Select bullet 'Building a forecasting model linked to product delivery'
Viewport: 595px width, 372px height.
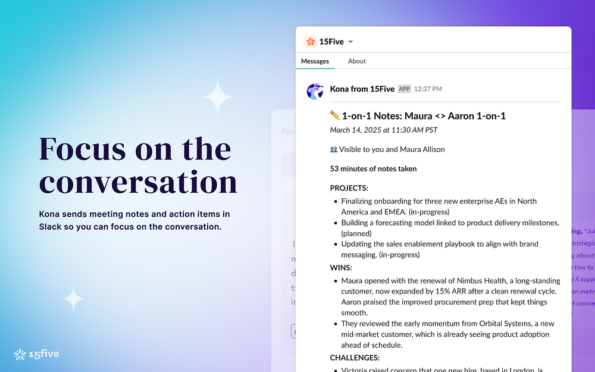point(450,228)
